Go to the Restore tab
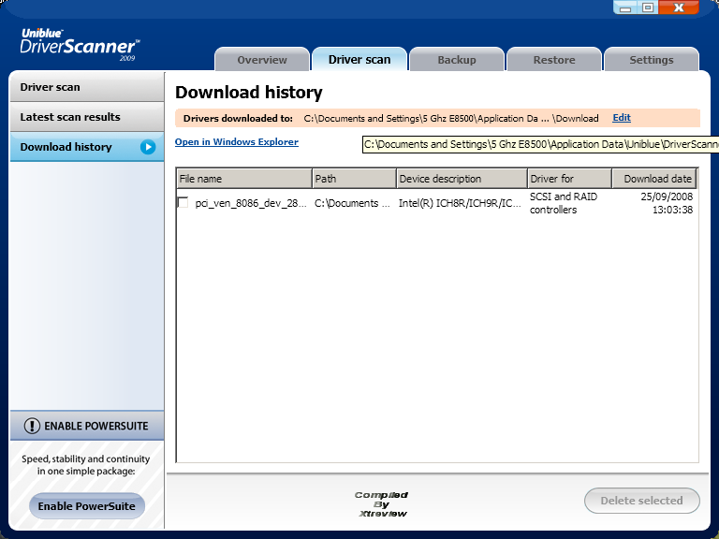The image size is (719, 539). point(554,60)
